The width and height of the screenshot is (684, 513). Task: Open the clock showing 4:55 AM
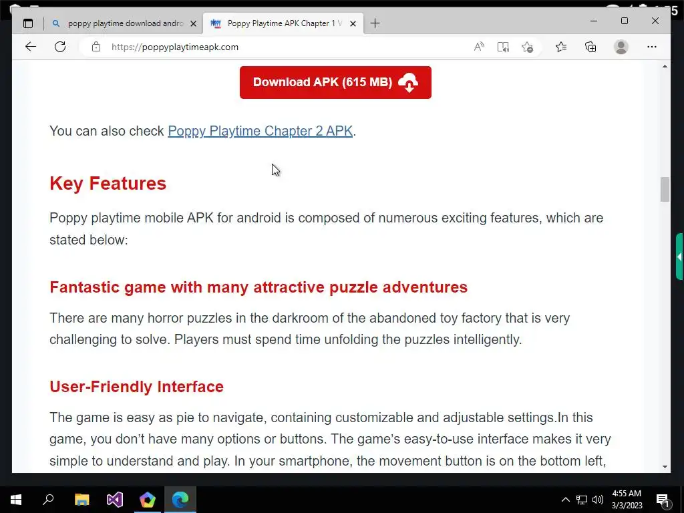[627, 500]
